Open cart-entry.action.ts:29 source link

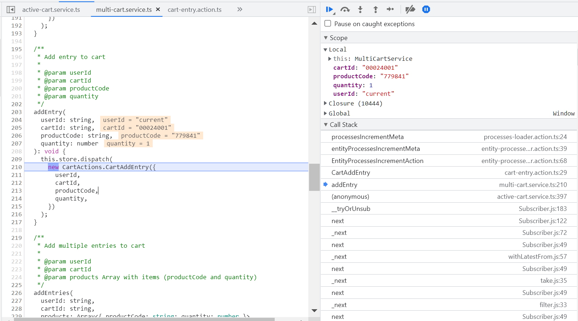[x=535, y=173]
